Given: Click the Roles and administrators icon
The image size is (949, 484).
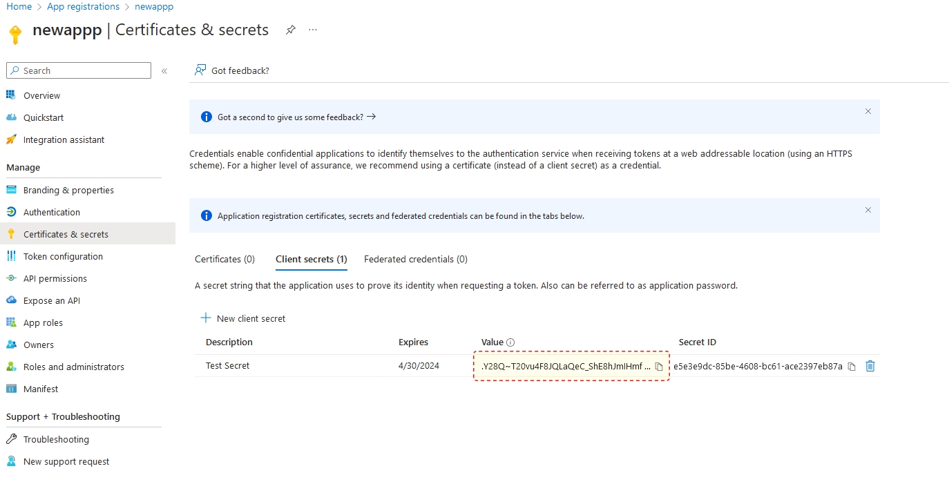Looking at the screenshot, I should 11,367.
